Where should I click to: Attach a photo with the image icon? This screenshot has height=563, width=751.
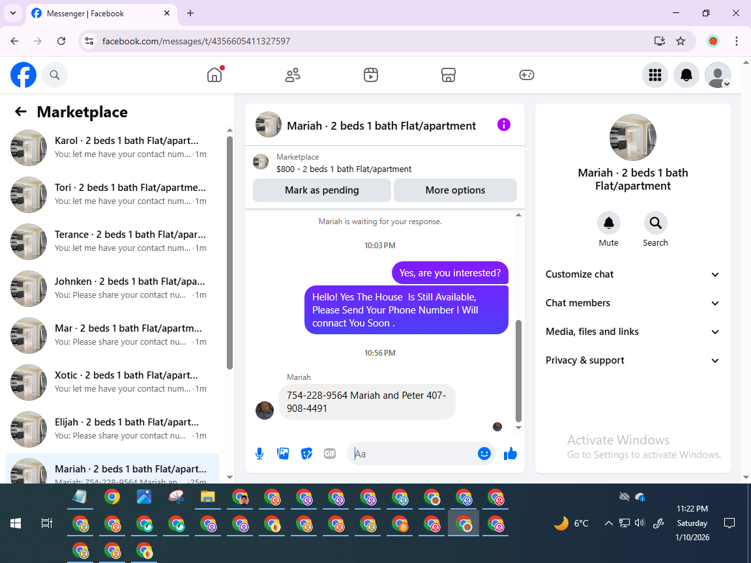point(283,454)
